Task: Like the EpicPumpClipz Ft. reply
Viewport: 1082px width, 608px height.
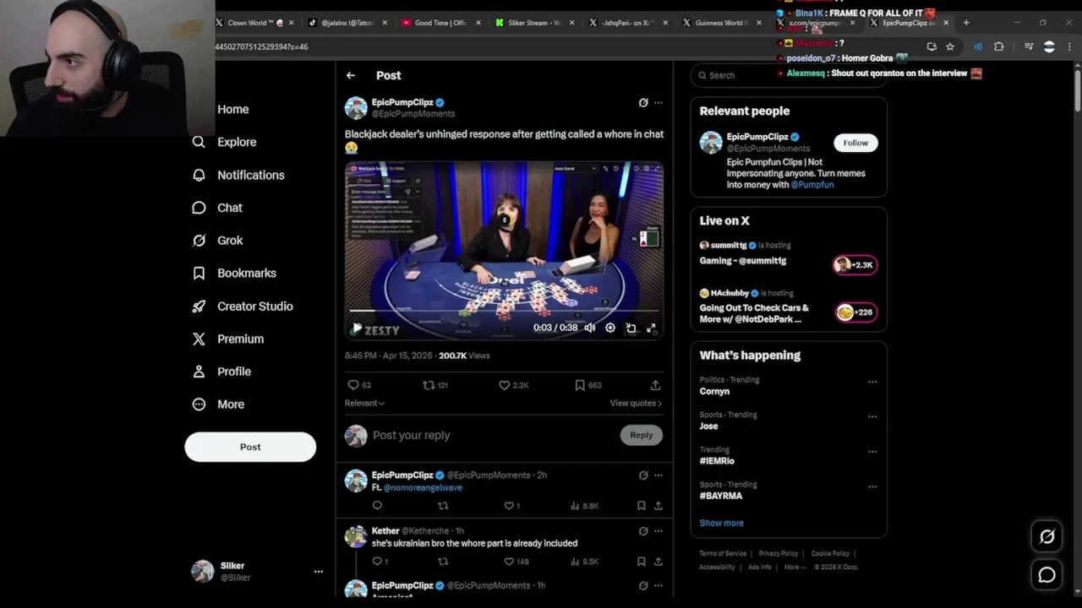Action: point(511,506)
